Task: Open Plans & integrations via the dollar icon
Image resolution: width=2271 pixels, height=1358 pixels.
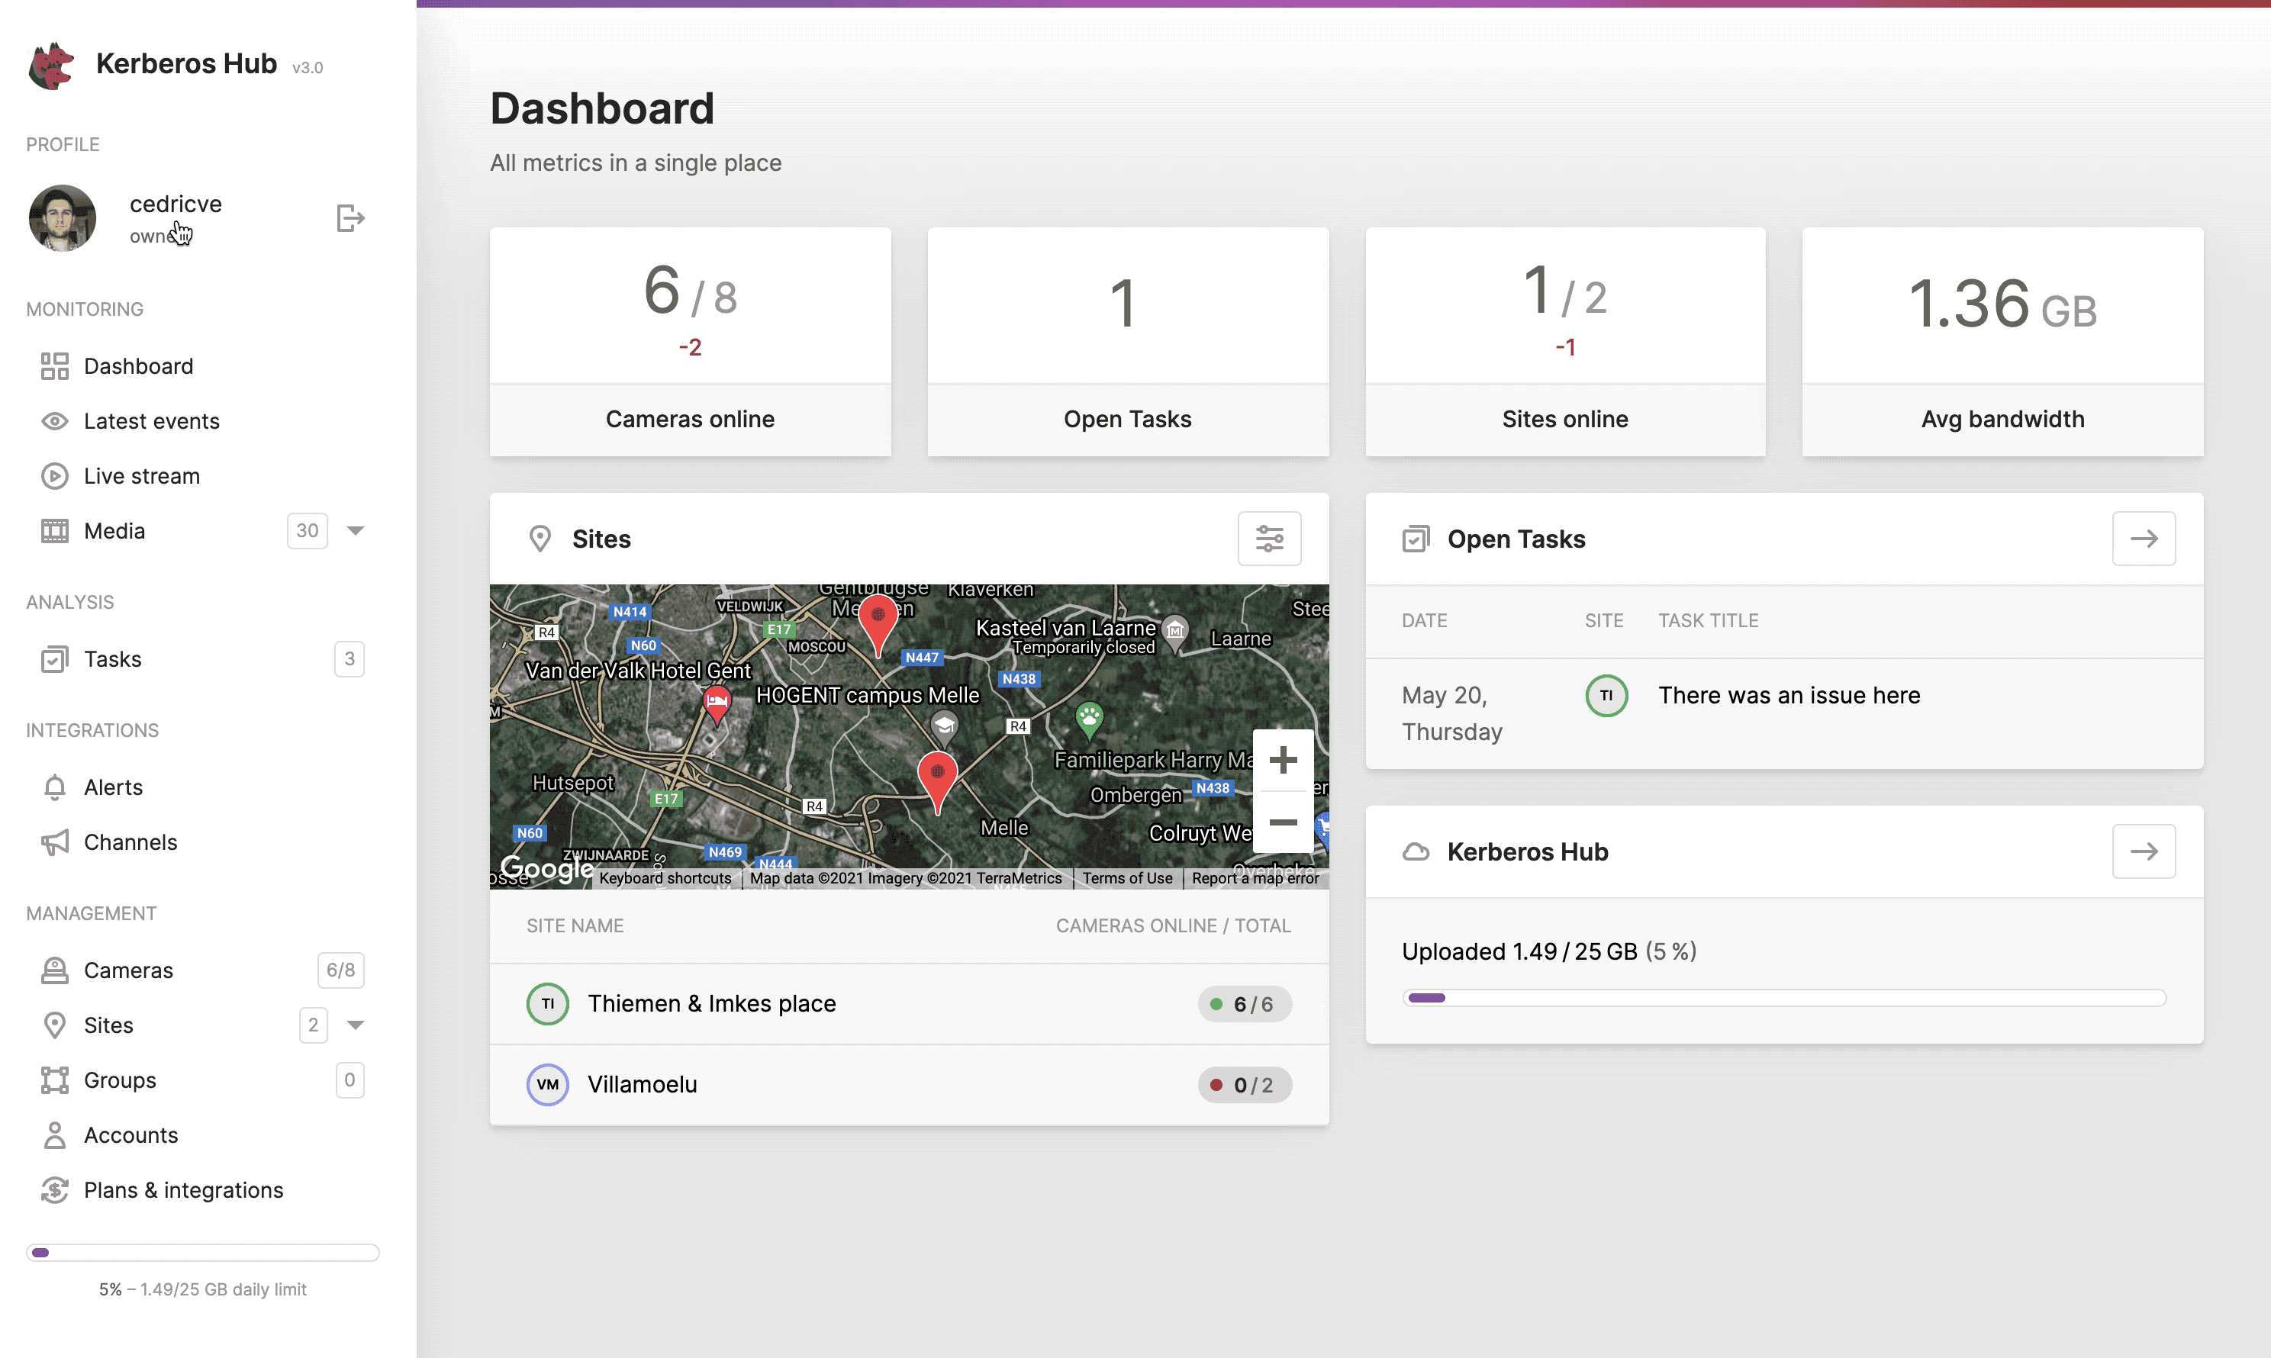Action: [x=54, y=1189]
